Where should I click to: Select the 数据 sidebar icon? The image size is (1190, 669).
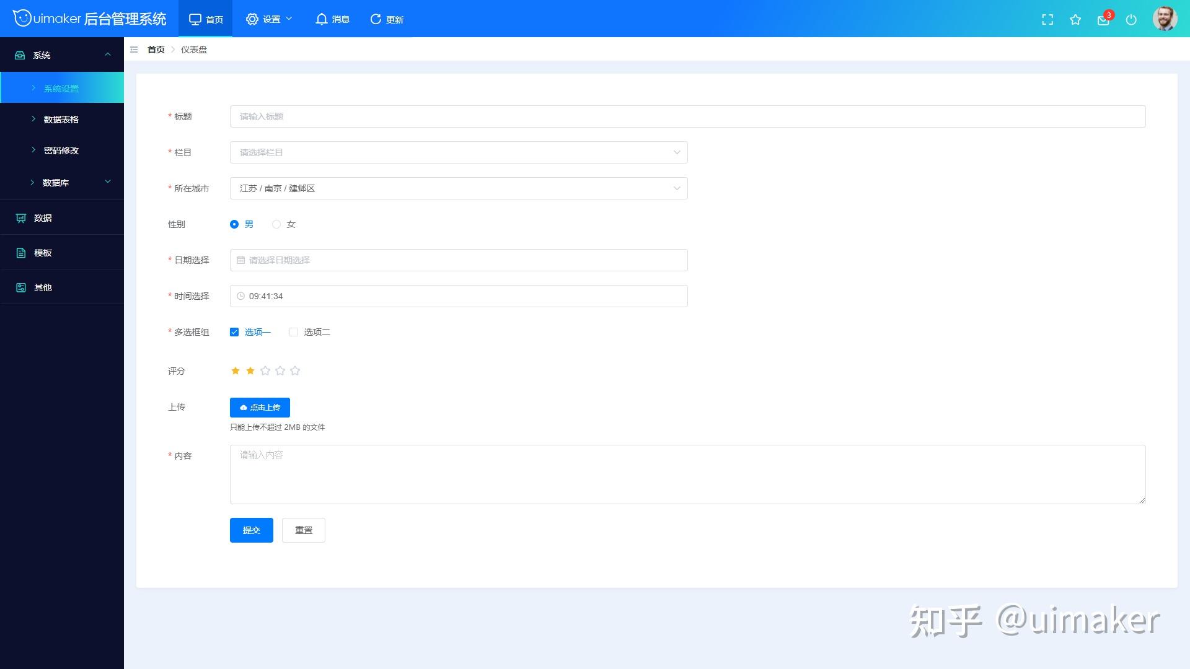20,218
